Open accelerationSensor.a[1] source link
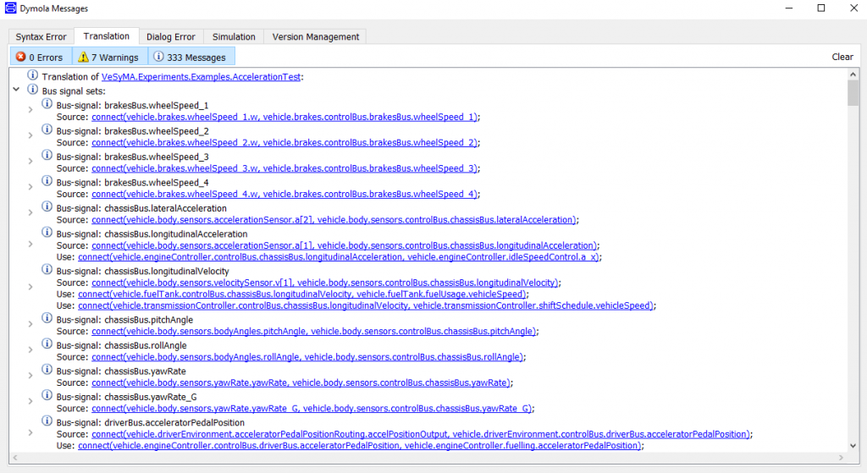This screenshot has width=867, height=473. [x=344, y=245]
